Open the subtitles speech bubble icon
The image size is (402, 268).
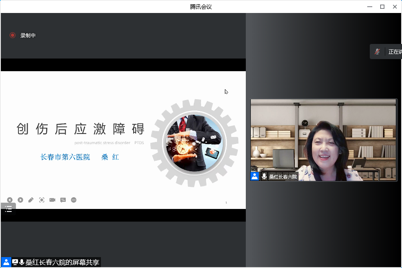click(63, 200)
